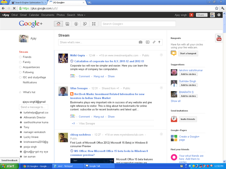Open options dropdown for Vilas Sonagre's post
226x169 pixels.
pos(161,88)
